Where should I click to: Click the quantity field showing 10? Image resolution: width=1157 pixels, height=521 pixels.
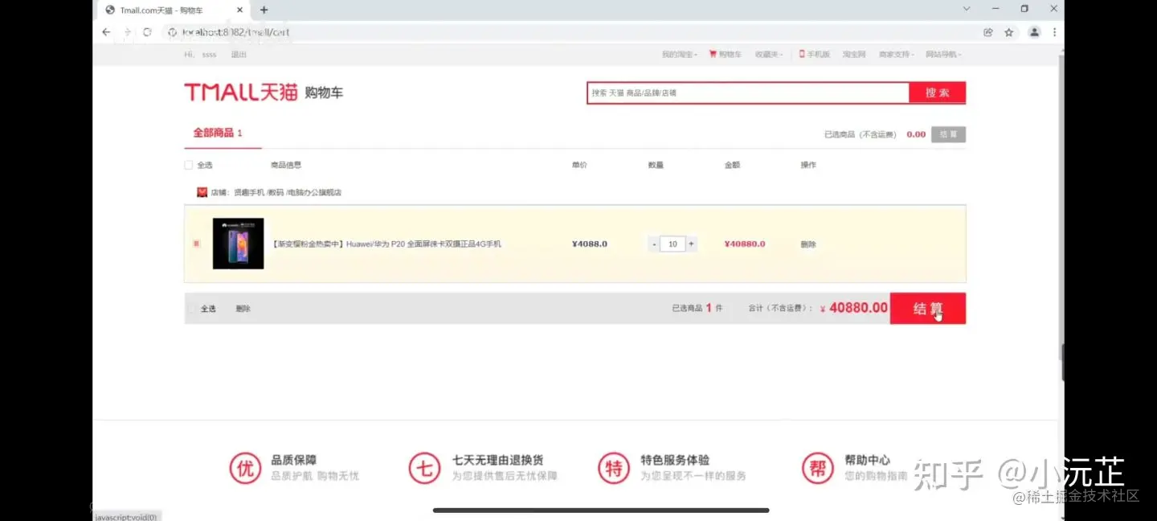(673, 244)
